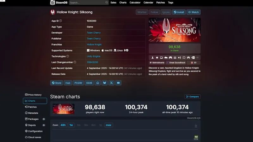This screenshot has width=253, height=142.
Task: Open the Depots sidebar tab
Action: coord(35,125)
